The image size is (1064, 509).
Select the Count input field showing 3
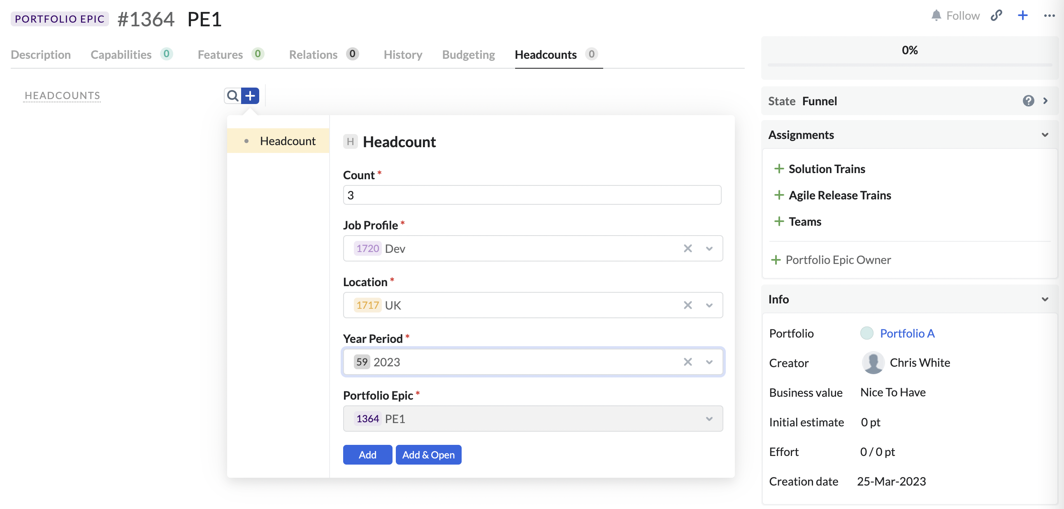coord(532,195)
